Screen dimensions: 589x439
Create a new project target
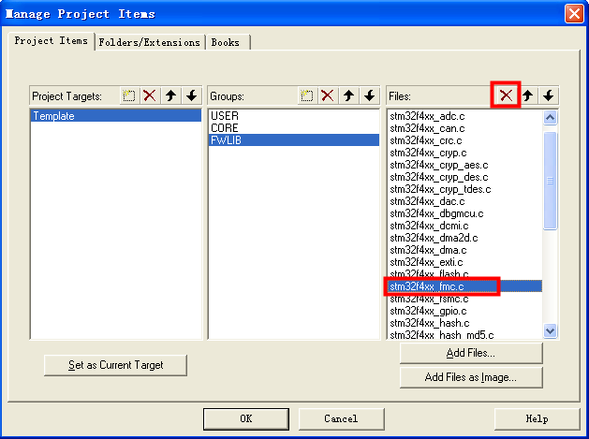[129, 95]
